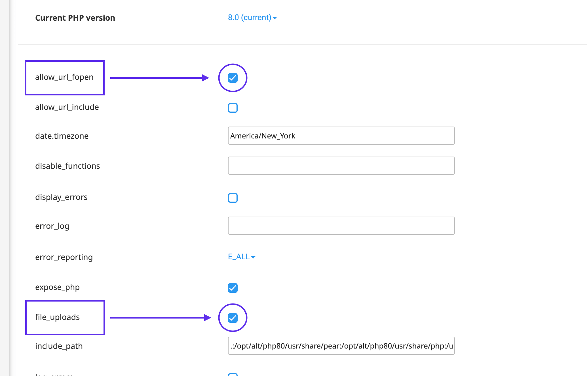Toggle the log_errors checkbox

233,374
